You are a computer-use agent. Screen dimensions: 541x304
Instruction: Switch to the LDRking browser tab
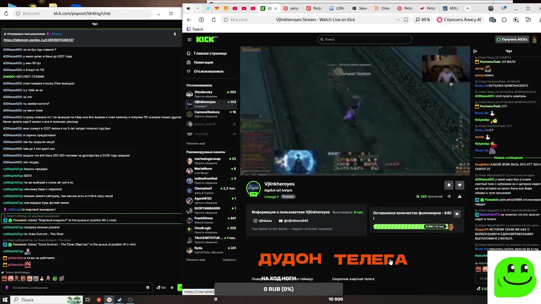(x=336, y=8)
